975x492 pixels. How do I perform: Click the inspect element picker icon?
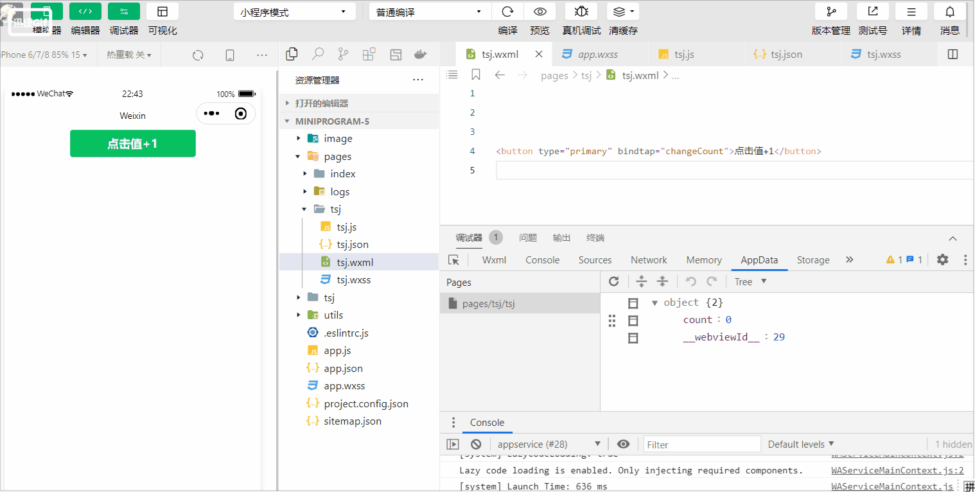(x=454, y=260)
